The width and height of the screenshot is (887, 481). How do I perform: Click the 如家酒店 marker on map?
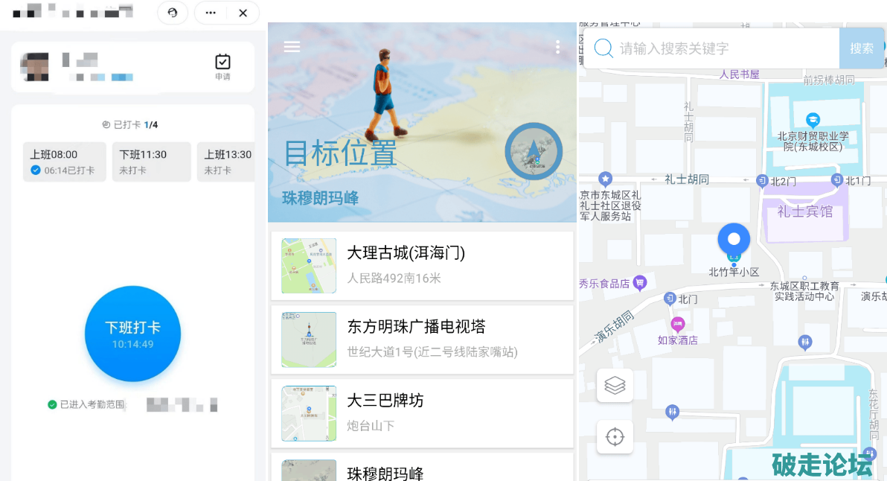(678, 324)
